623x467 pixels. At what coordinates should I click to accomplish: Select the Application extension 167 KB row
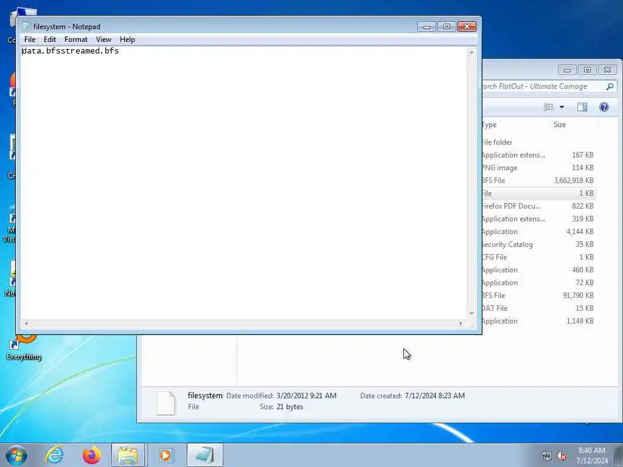click(x=539, y=155)
